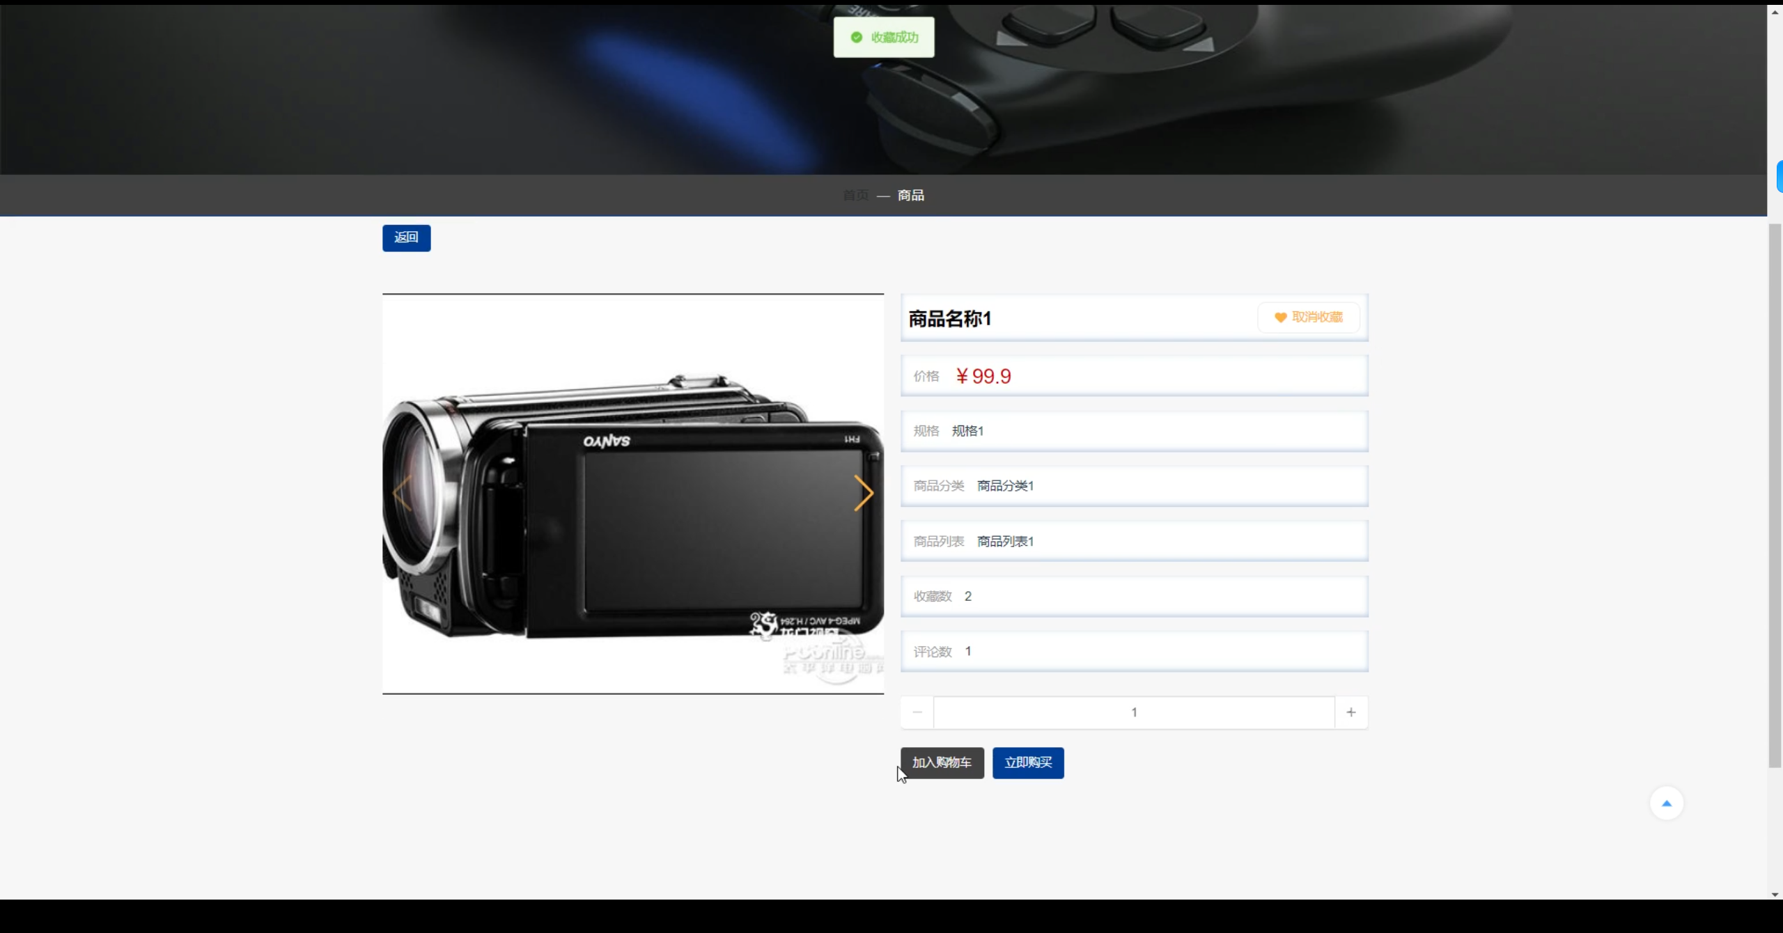Click back-to-top round arrow button
This screenshot has width=1783, height=933.
(x=1666, y=803)
